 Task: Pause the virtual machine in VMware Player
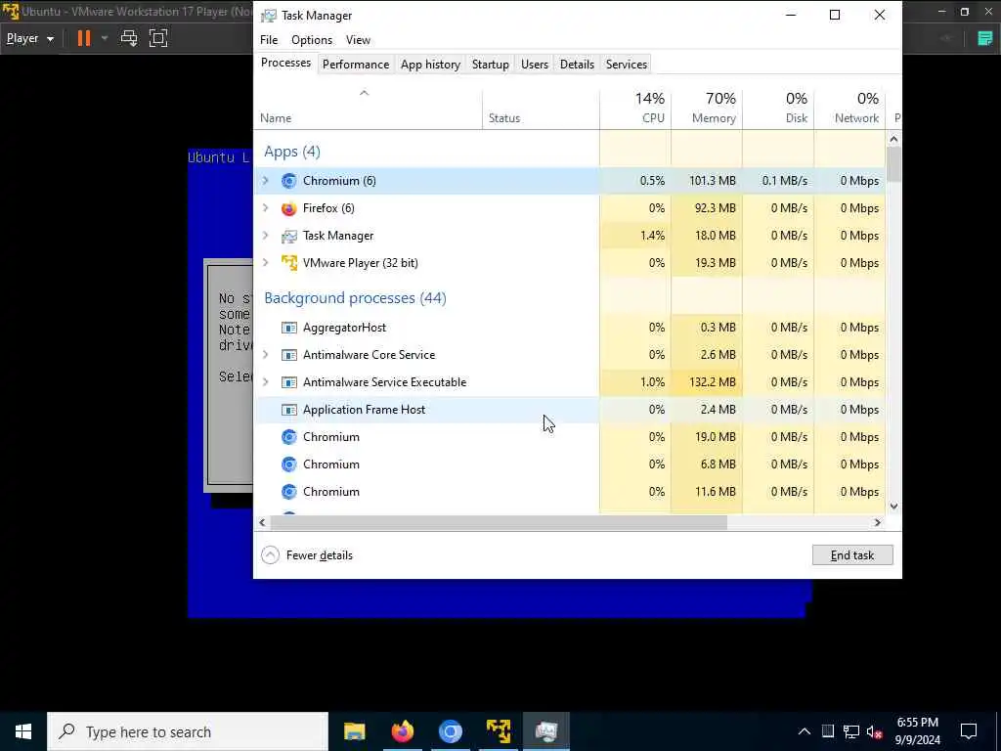pyautogui.click(x=84, y=38)
